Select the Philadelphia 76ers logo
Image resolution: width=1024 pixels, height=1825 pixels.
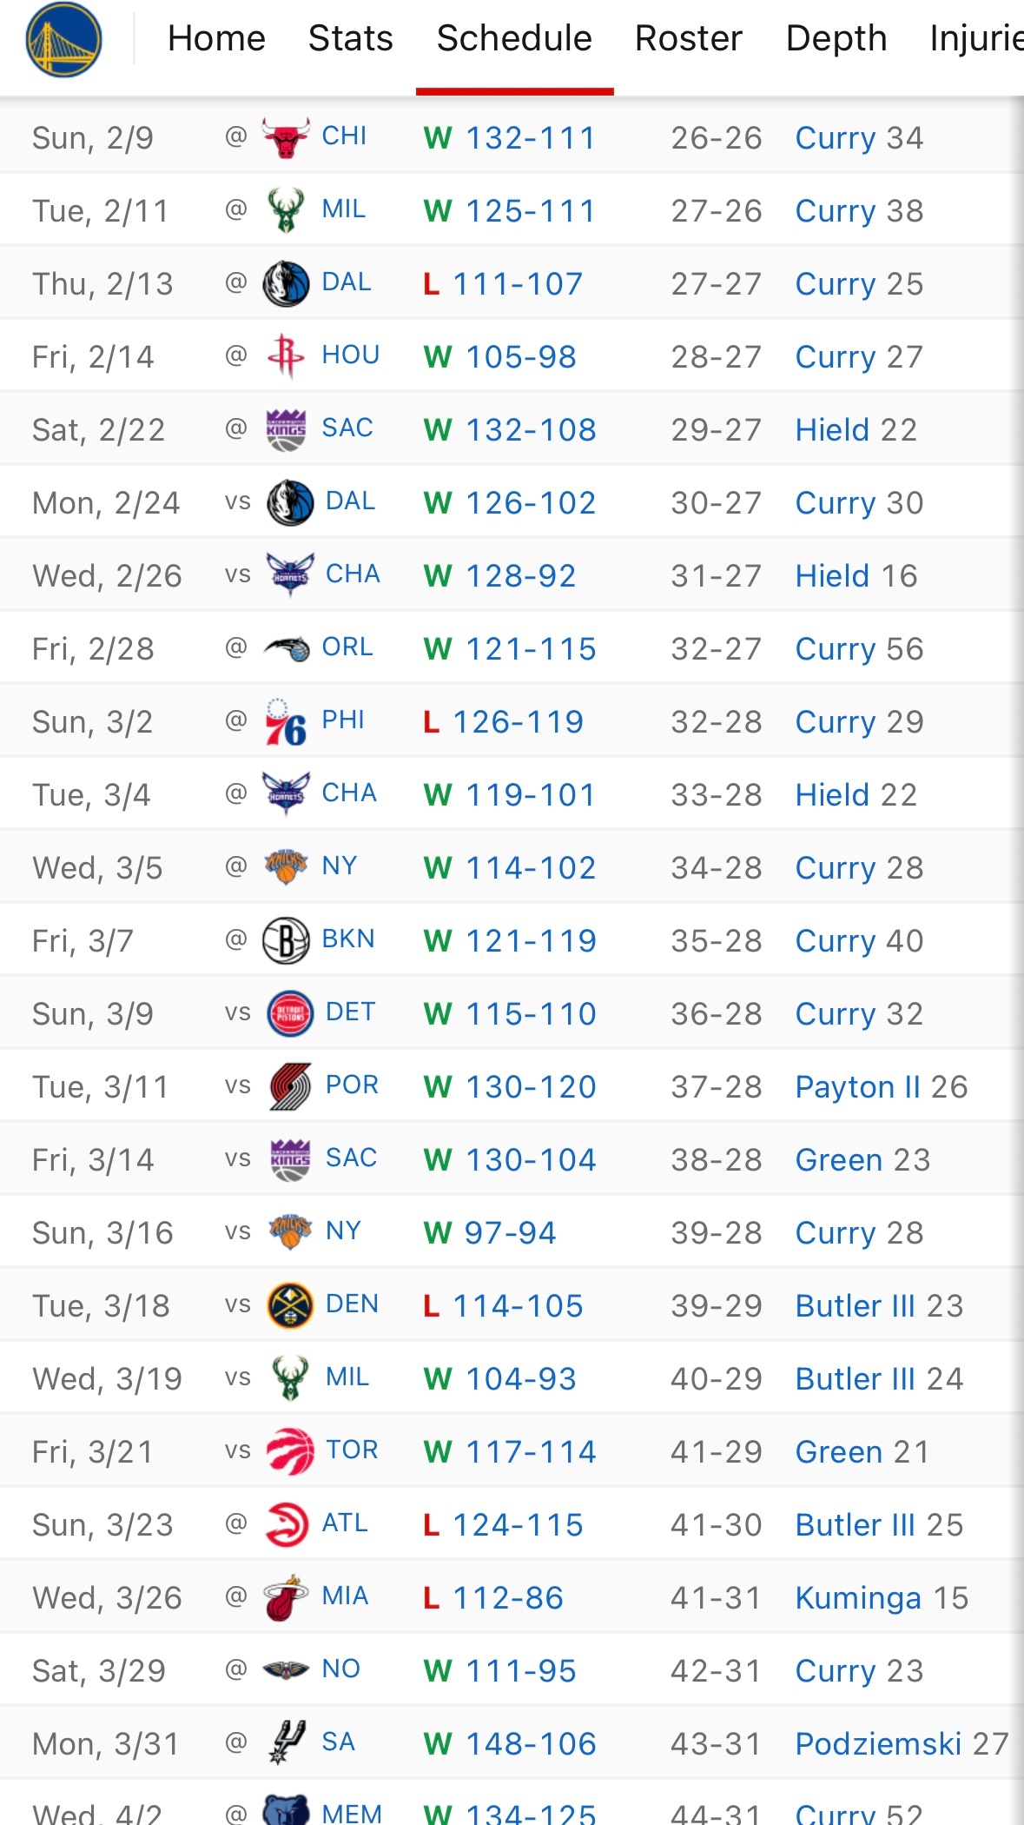(x=286, y=722)
